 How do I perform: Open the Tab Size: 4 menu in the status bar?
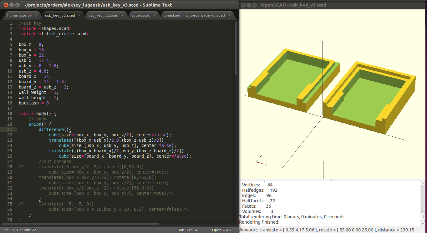(188, 230)
